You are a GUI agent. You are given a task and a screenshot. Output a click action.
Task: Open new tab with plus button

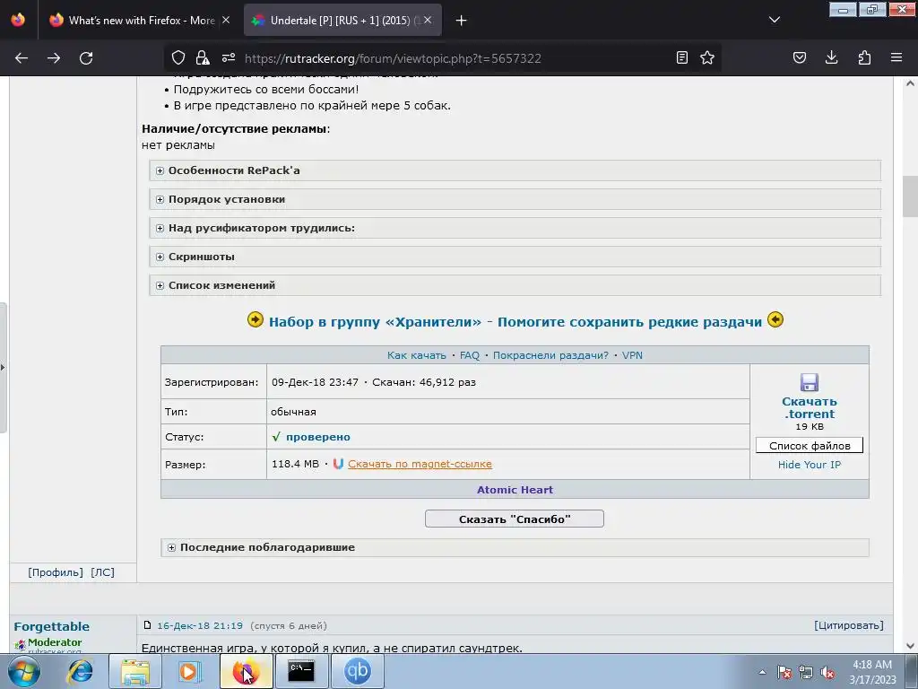[462, 21]
